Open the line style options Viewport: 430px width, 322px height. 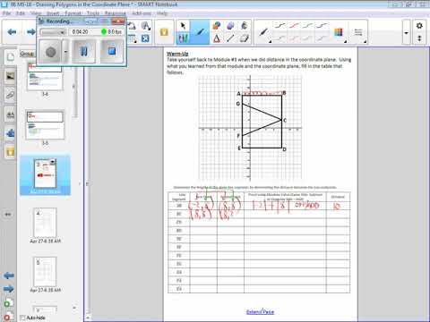pos(358,32)
